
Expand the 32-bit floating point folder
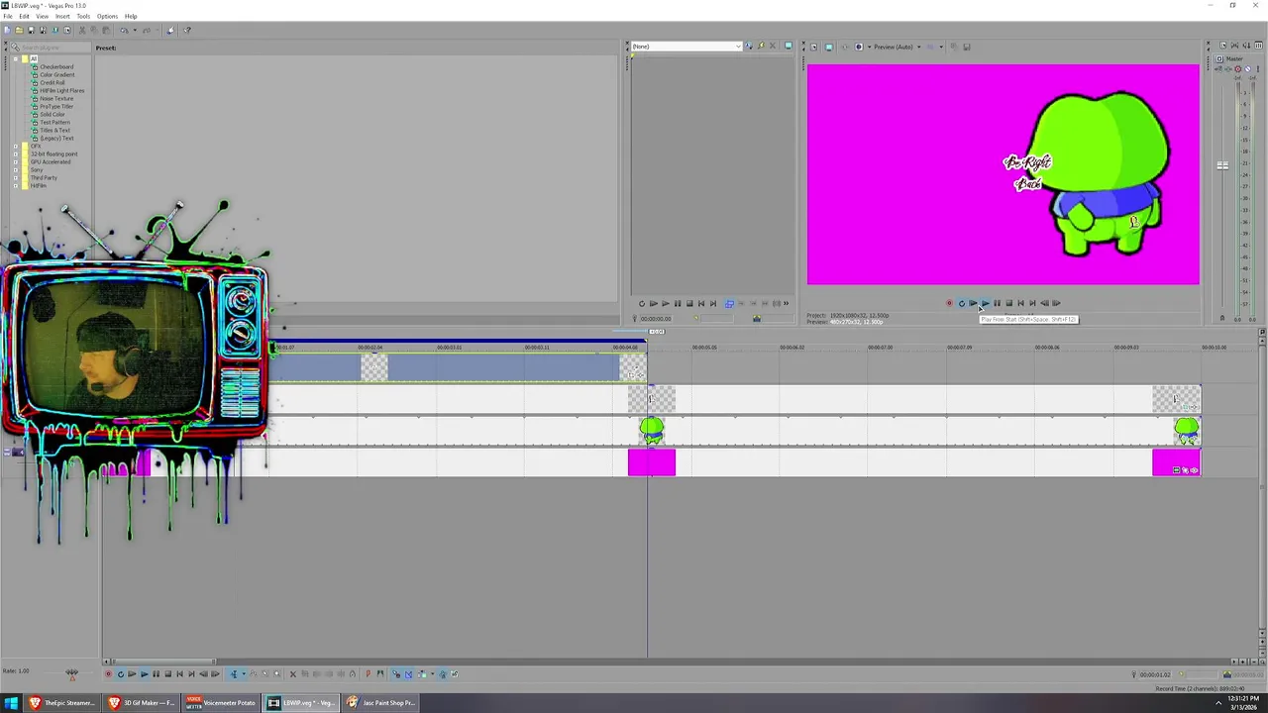15,153
